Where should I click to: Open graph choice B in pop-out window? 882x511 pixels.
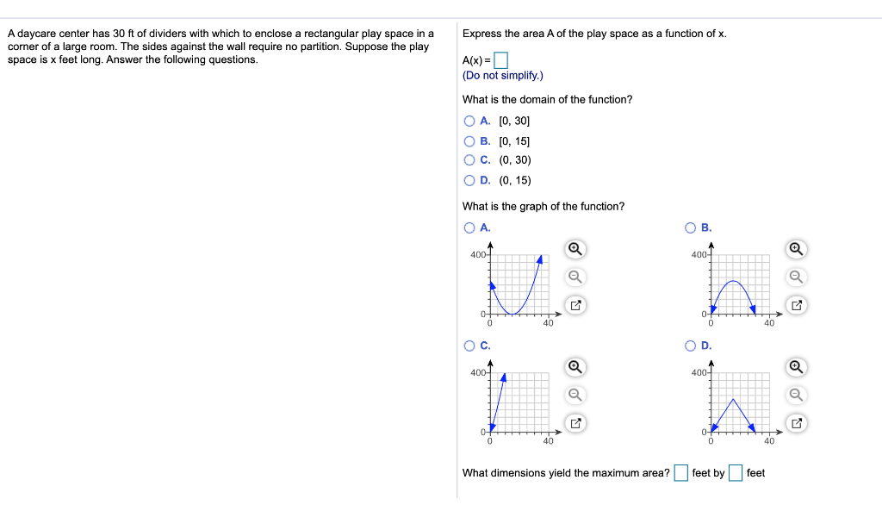pyautogui.click(x=796, y=304)
